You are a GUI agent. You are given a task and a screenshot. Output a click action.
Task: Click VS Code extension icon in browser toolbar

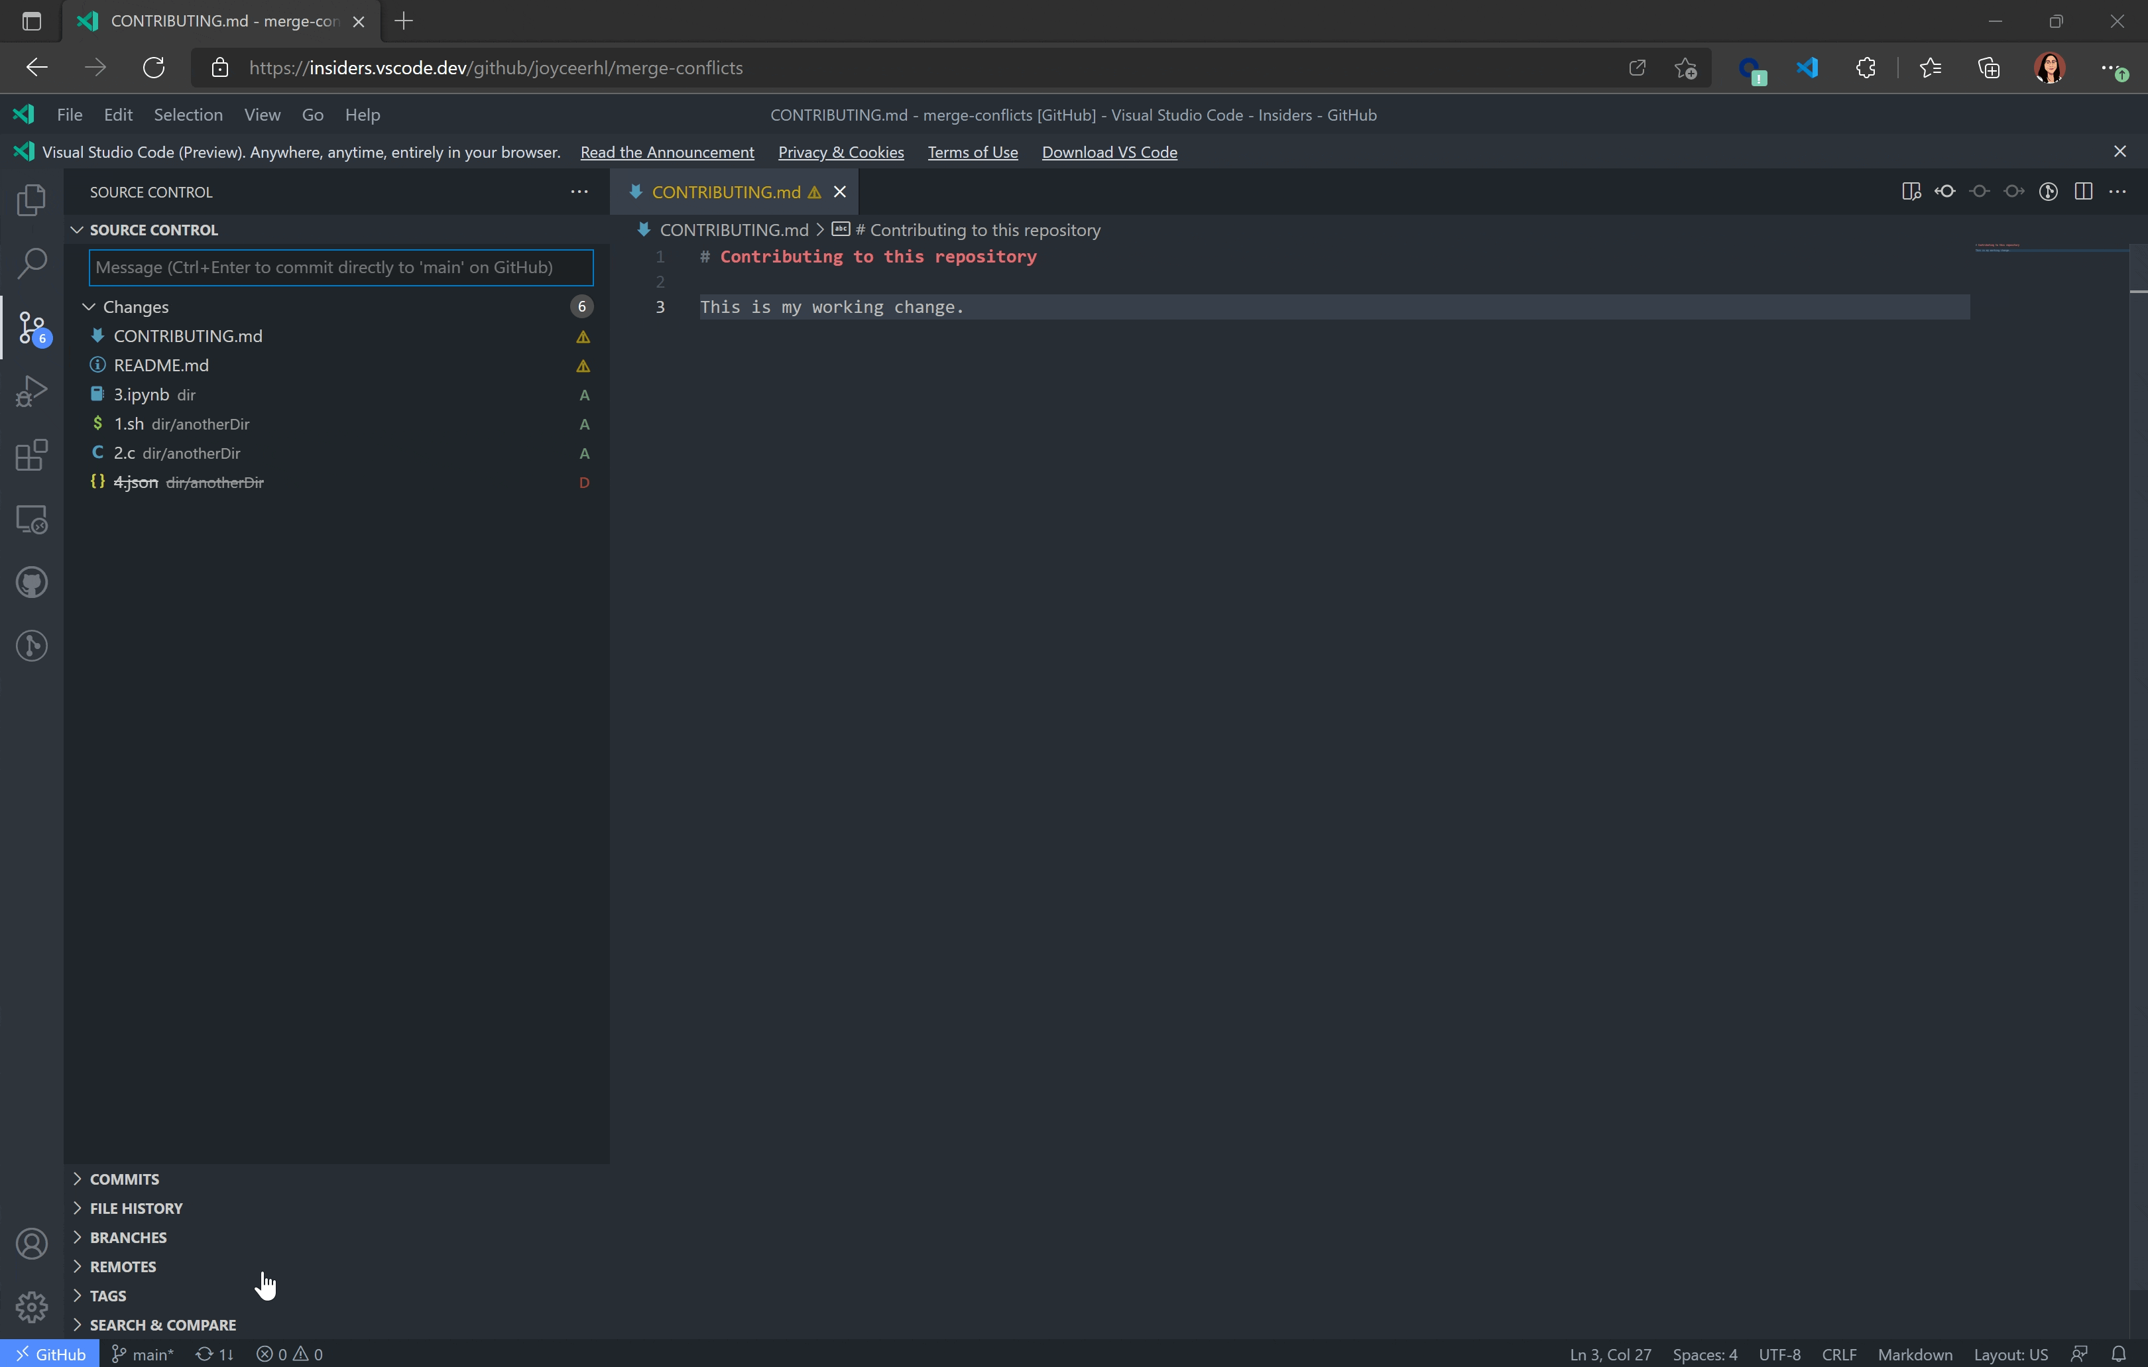(1807, 68)
